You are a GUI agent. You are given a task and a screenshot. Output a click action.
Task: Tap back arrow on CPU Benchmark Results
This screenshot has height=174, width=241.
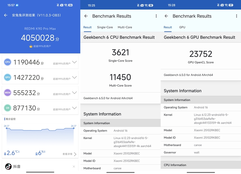[x=86, y=16]
